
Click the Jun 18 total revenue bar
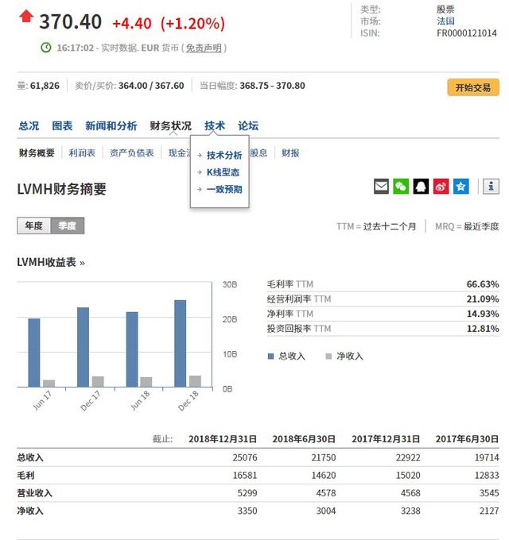[132, 349]
